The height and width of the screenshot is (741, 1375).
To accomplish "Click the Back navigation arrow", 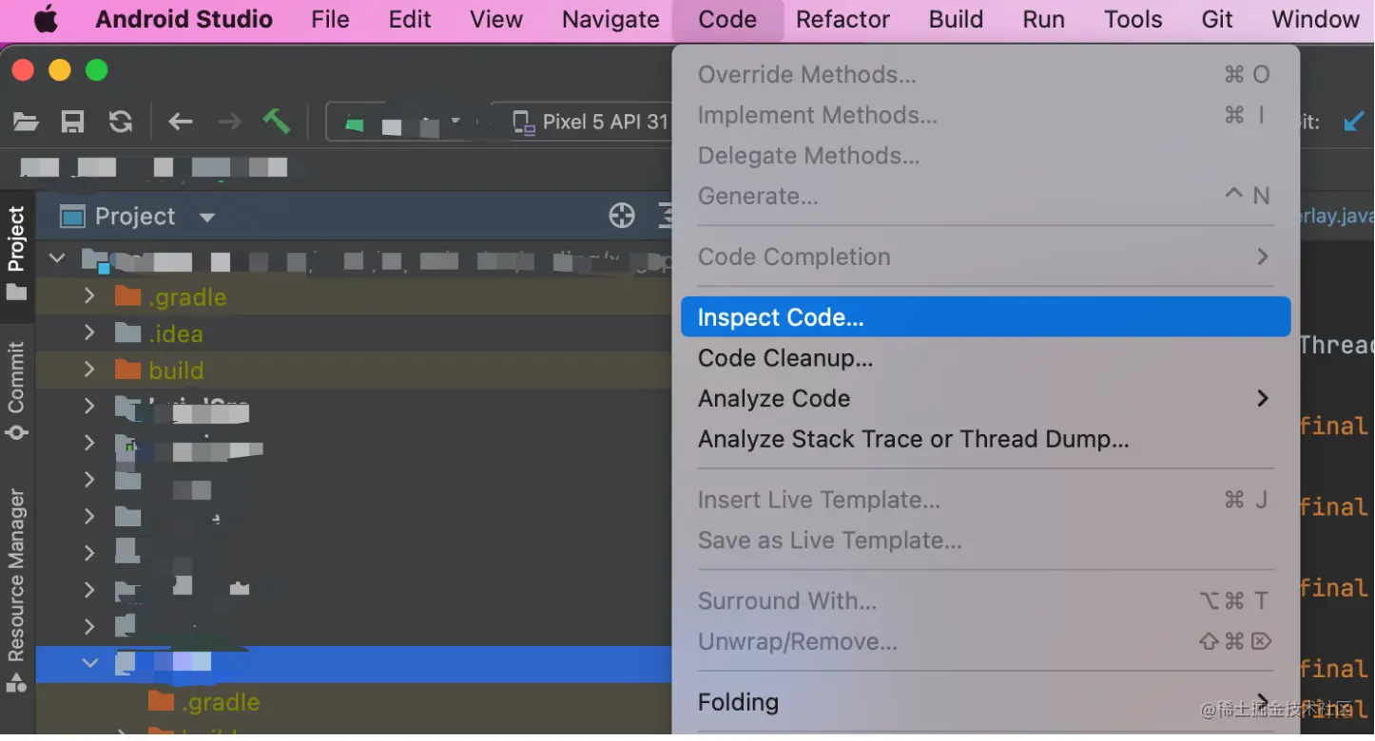I will tap(181, 122).
